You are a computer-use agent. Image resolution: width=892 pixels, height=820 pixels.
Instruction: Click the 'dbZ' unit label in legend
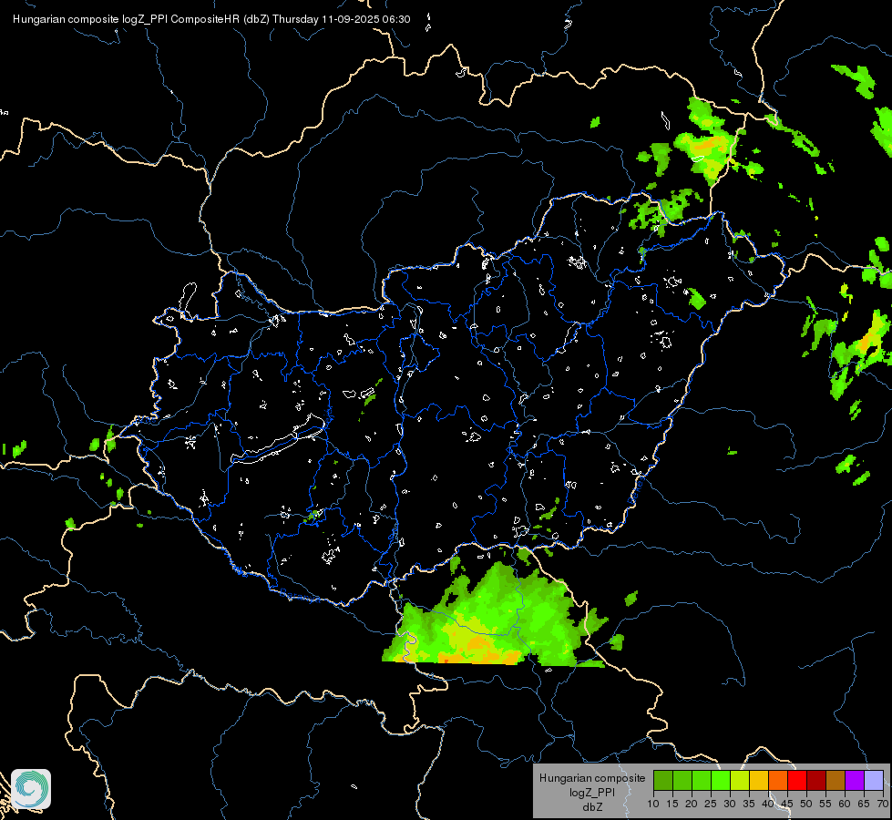tap(592, 807)
